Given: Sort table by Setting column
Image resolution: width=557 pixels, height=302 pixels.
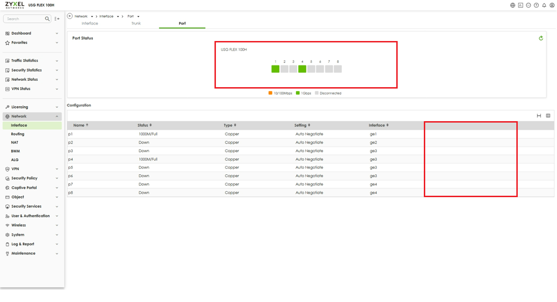Looking at the screenshot, I should point(302,125).
